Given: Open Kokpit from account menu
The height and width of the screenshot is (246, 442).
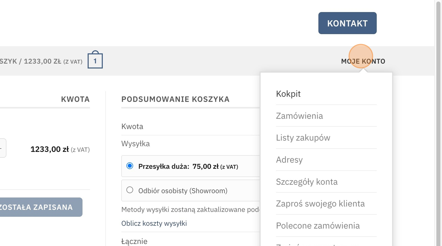Looking at the screenshot, I should 288,94.
